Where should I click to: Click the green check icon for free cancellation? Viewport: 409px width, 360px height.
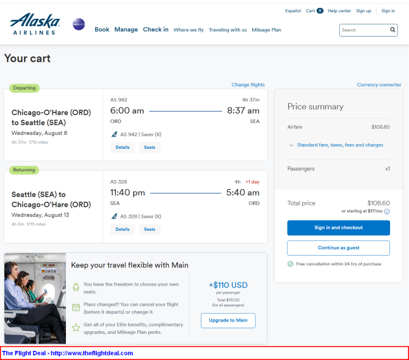(291, 264)
